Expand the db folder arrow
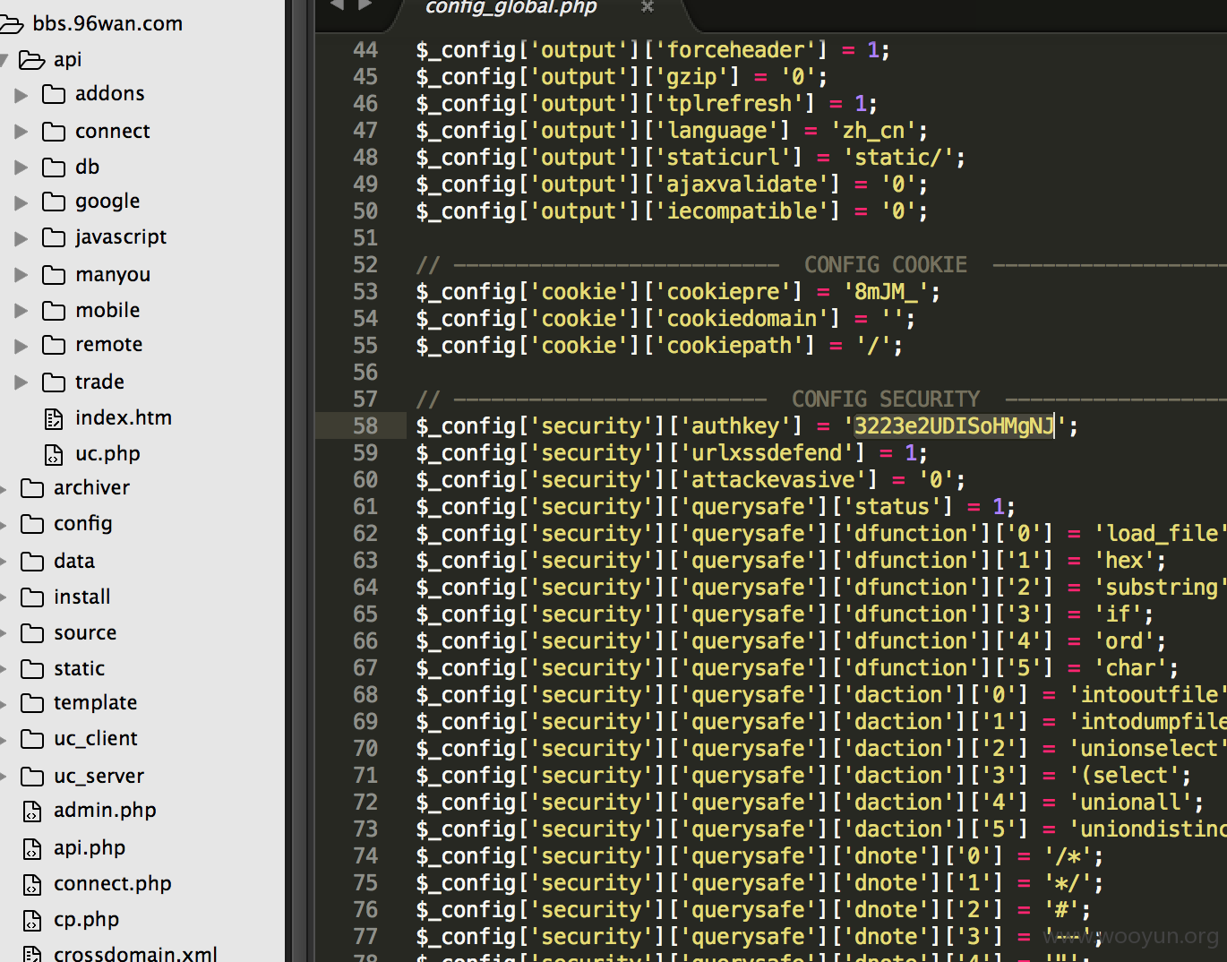The width and height of the screenshot is (1227, 962). [21, 167]
